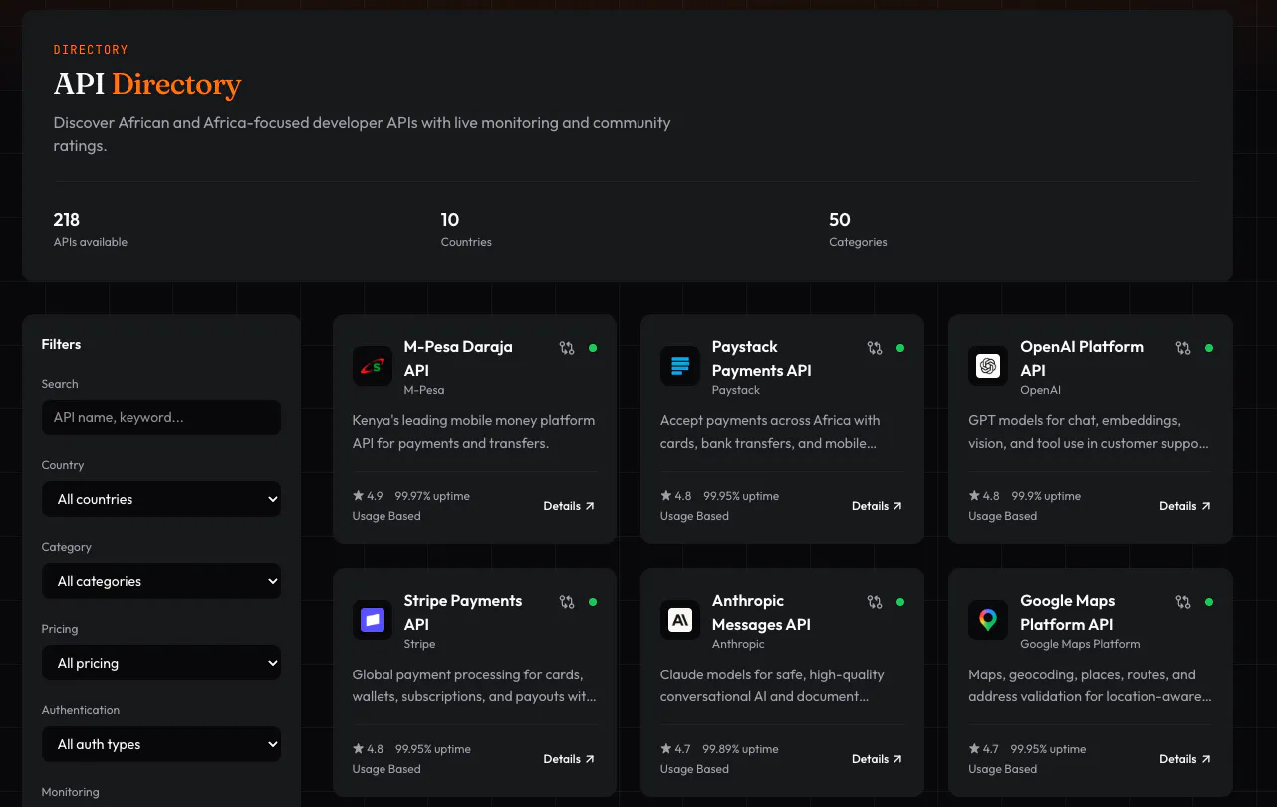Click the Stripe logo icon
This screenshot has height=807, width=1277.
pos(373,620)
